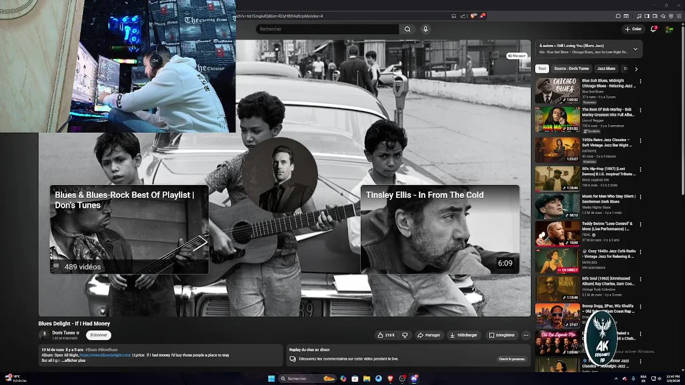Click the taskbar clock showing 13:40
The image size is (685, 385).
point(673,379)
